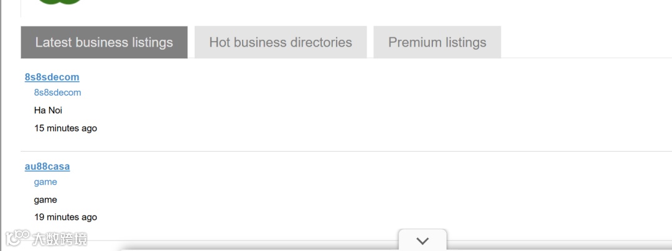Open the bold 8s8sdecom listing title
The image size is (672, 251).
click(x=52, y=77)
